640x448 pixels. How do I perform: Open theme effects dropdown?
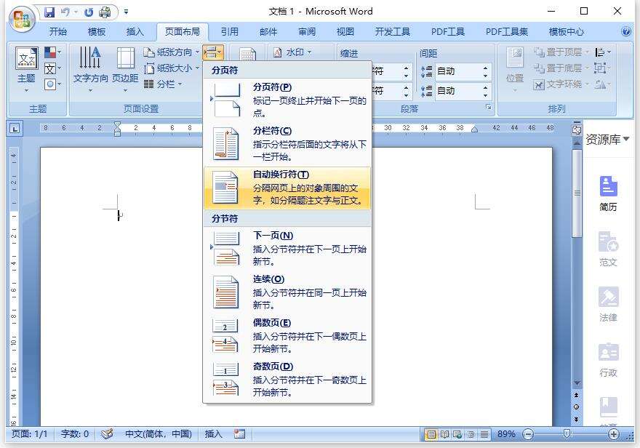[x=52, y=84]
